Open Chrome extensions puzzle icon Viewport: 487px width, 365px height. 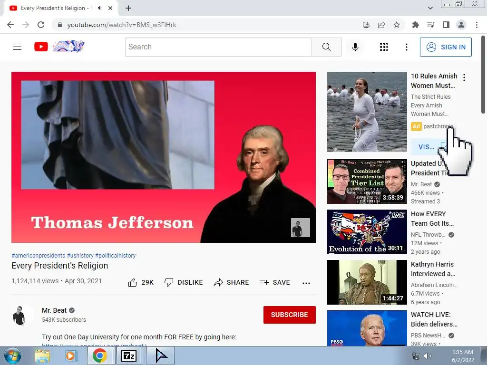point(416,25)
